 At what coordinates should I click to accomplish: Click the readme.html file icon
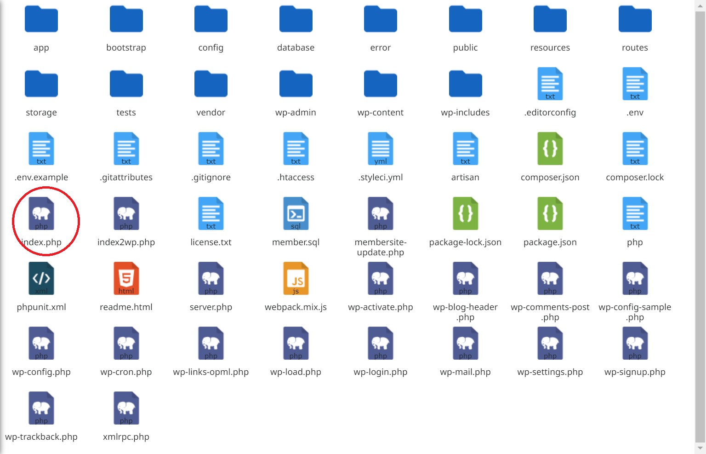(x=126, y=278)
